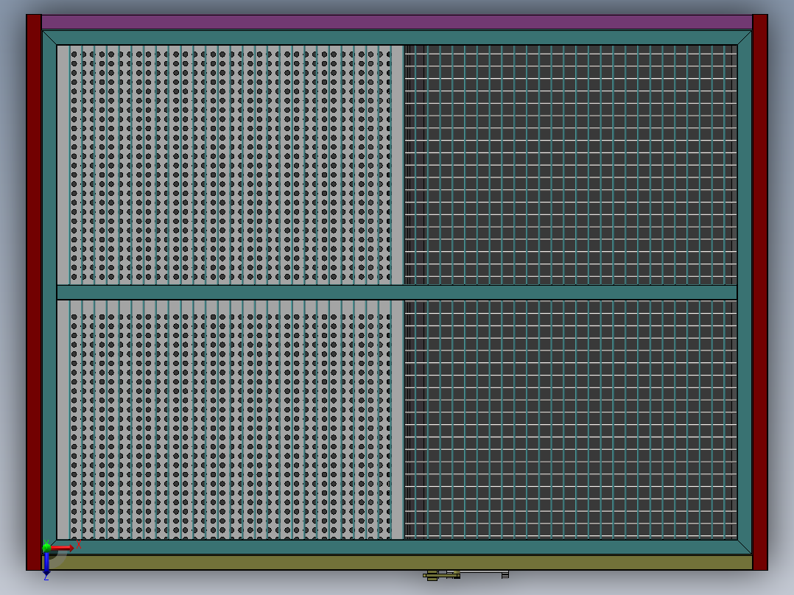The height and width of the screenshot is (595, 794).
Task: Select the teal horizontal middle rail
Action: (x=396, y=292)
